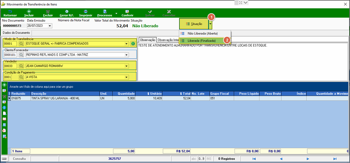Click the $ Unitário column header
This screenshot has height=163, width=350.
click(x=149, y=94)
